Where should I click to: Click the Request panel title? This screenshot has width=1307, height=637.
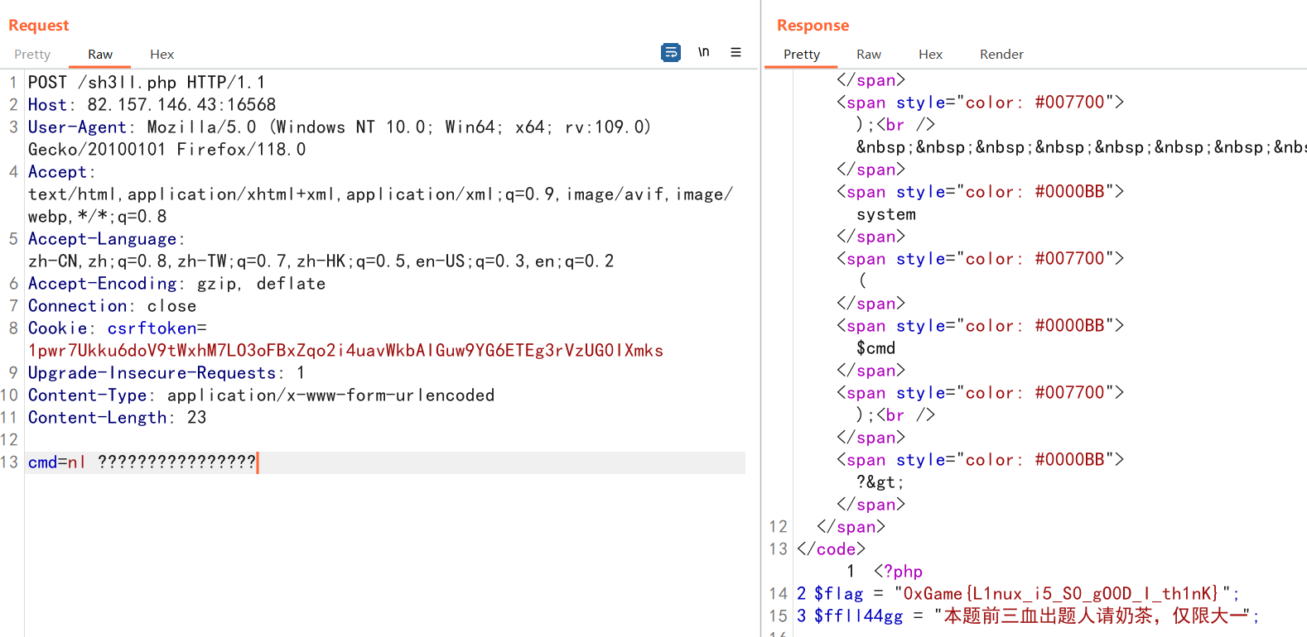39,26
